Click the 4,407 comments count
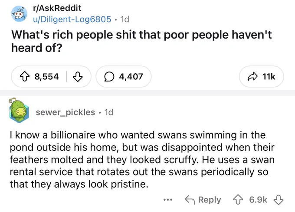The width and height of the screenshot is (295, 212). 131,77
